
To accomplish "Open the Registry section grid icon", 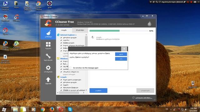I will [x=48, y=45].
